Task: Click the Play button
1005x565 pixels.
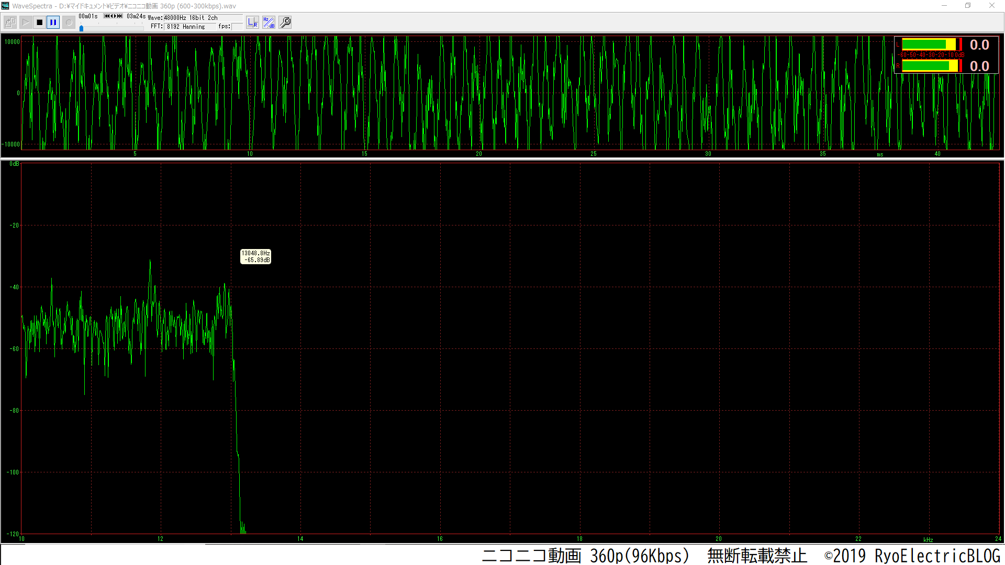Action: [x=25, y=22]
